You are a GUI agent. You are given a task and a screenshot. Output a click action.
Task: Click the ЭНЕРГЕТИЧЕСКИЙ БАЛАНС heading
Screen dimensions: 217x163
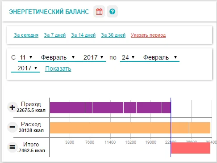coord(49,12)
